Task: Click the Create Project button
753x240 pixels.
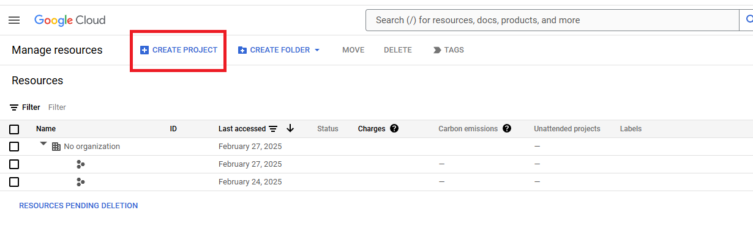Action: 179,50
